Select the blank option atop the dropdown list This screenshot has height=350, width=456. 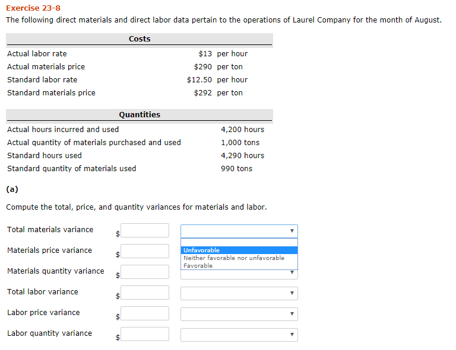[239, 242]
